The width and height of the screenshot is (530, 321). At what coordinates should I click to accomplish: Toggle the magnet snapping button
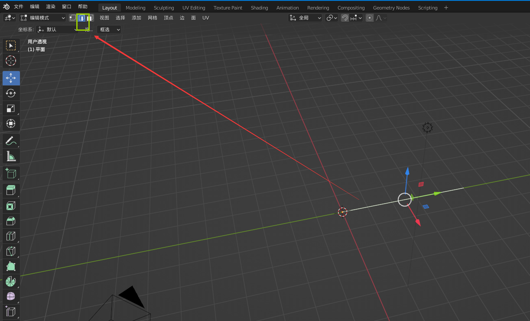coord(345,18)
